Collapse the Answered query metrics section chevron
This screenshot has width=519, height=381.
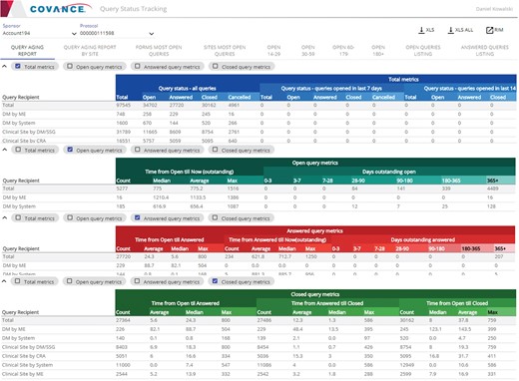coord(5,218)
